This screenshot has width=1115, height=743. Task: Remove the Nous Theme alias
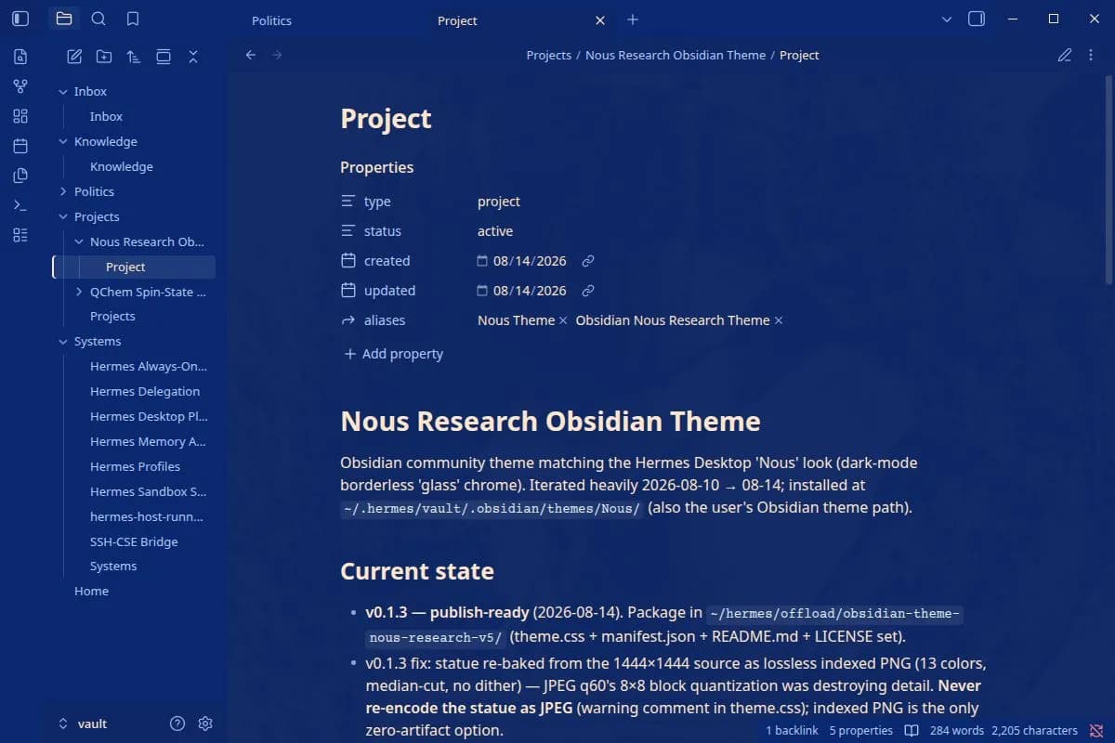tap(563, 320)
